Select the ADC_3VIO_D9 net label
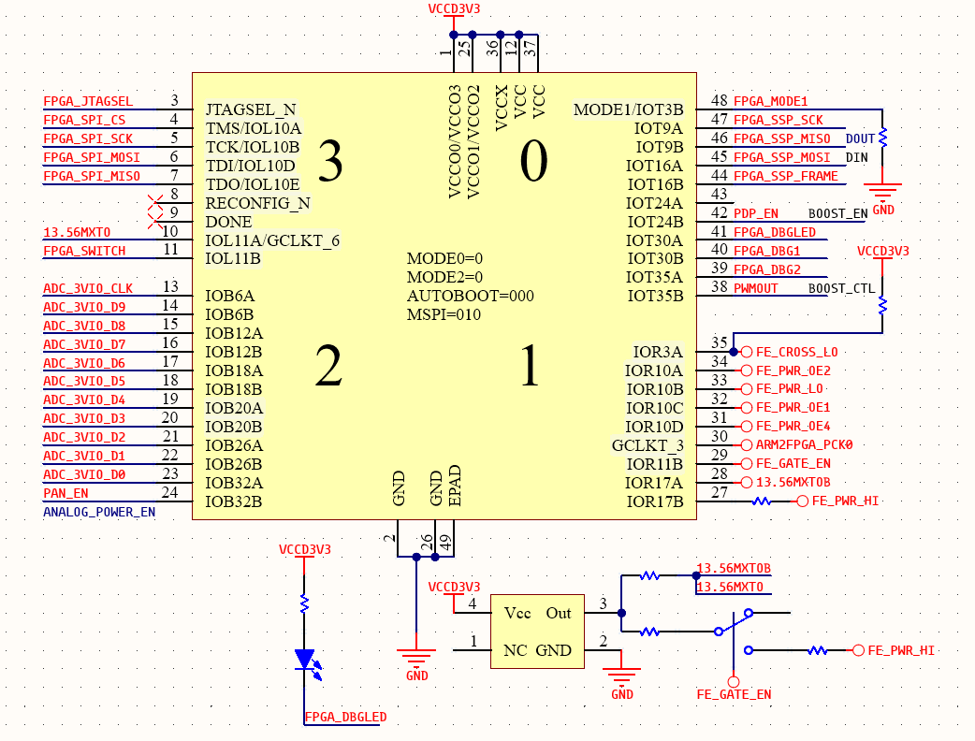 pyautogui.click(x=84, y=307)
